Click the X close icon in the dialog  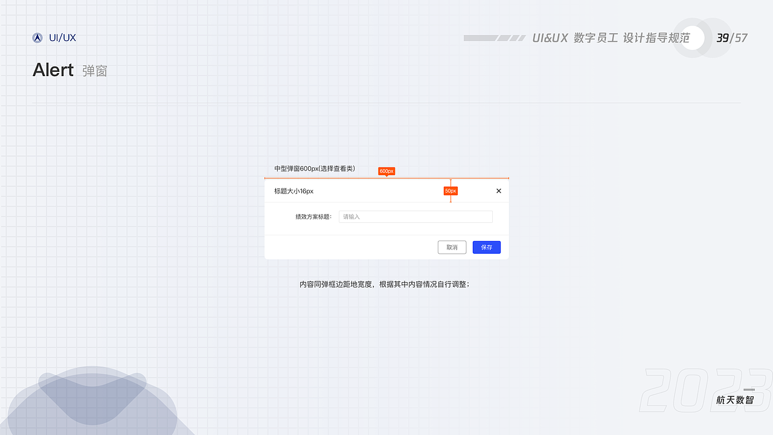tap(498, 190)
